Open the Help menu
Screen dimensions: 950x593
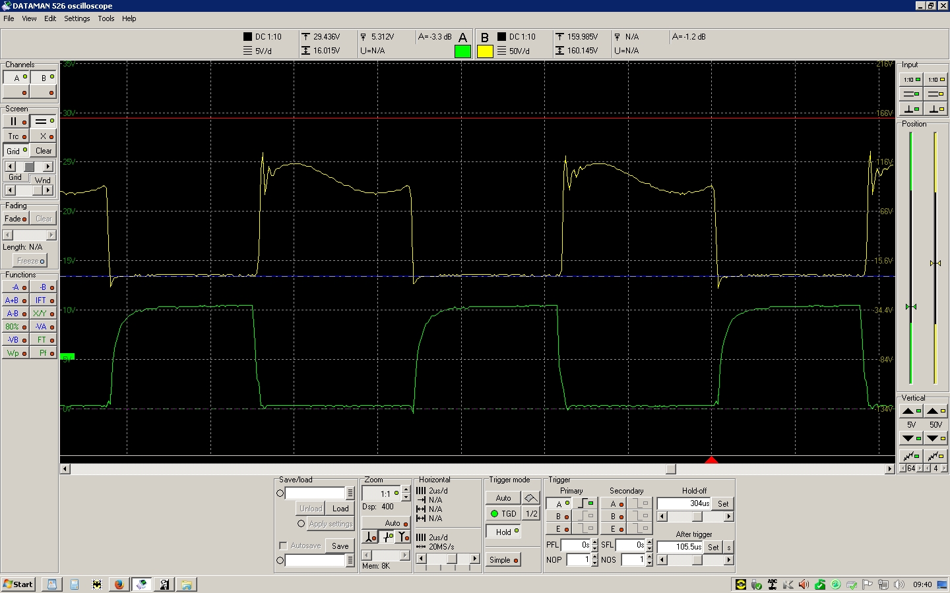[x=129, y=18]
